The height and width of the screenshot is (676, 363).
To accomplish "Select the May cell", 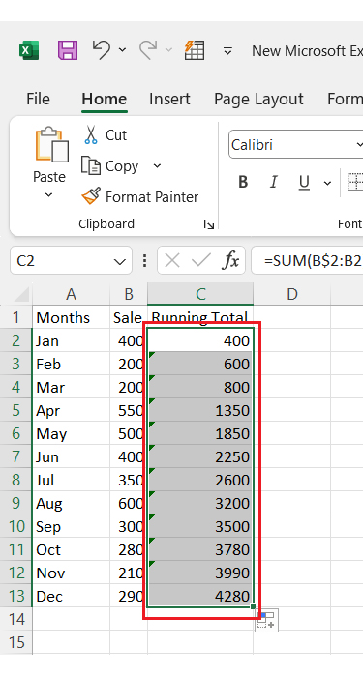I will pyautogui.click(x=72, y=433).
